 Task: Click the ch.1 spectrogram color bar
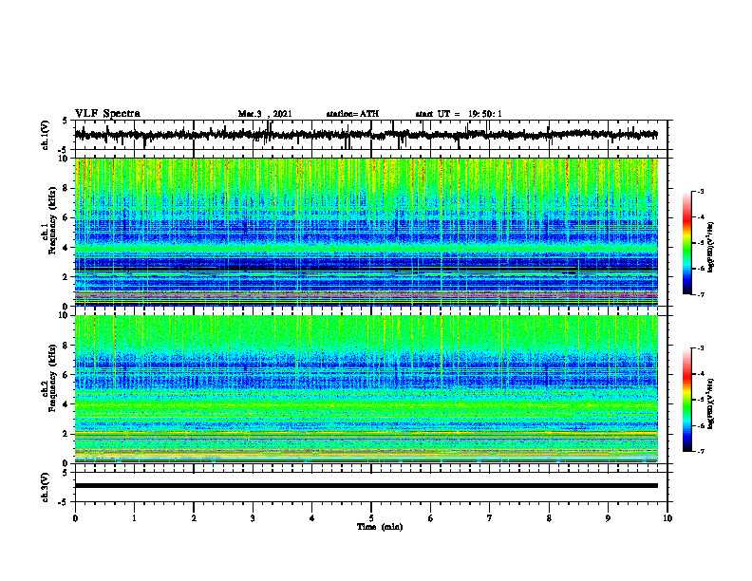[x=686, y=243]
